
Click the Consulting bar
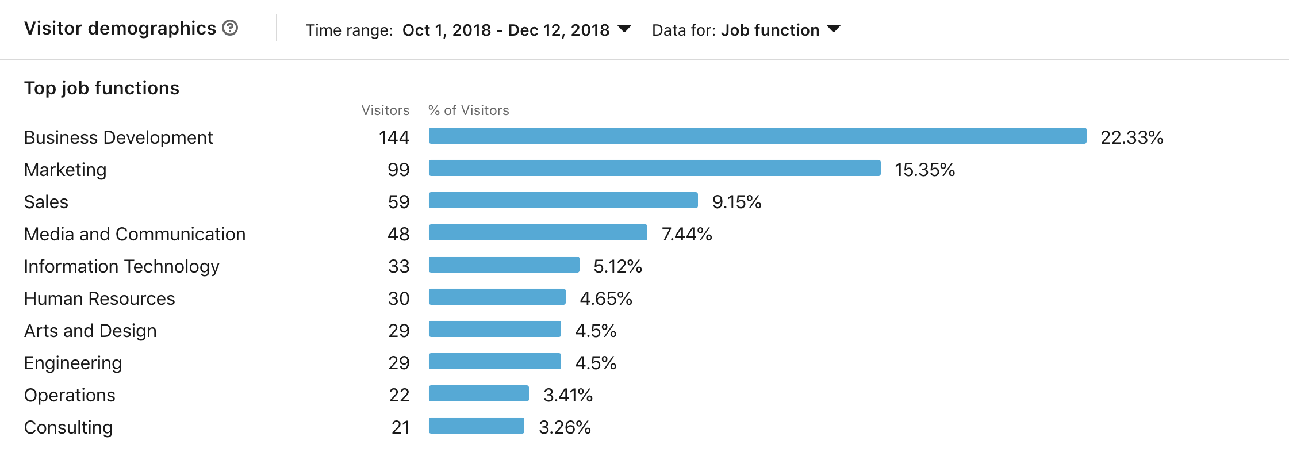(x=476, y=426)
